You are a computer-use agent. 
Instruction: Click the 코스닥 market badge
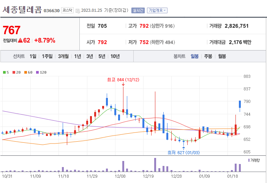click(x=67, y=10)
